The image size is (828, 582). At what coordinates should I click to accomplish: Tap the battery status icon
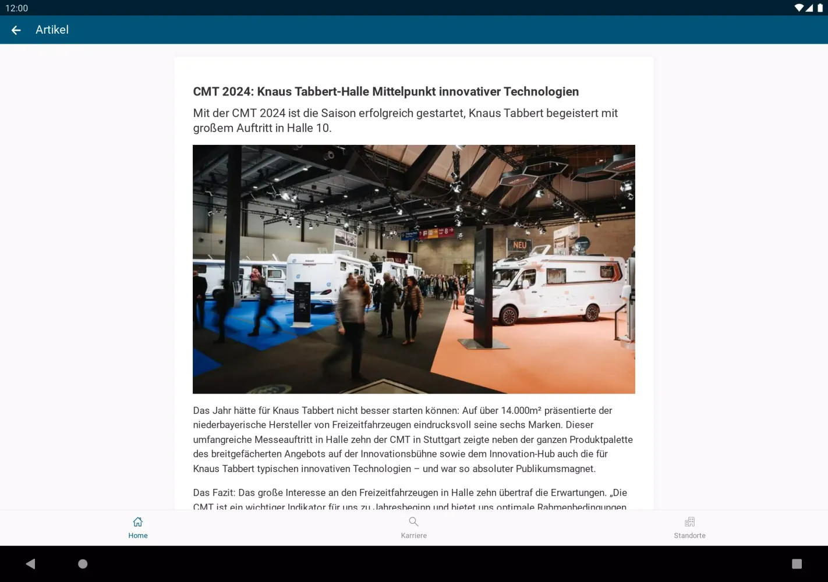pos(820,8)
